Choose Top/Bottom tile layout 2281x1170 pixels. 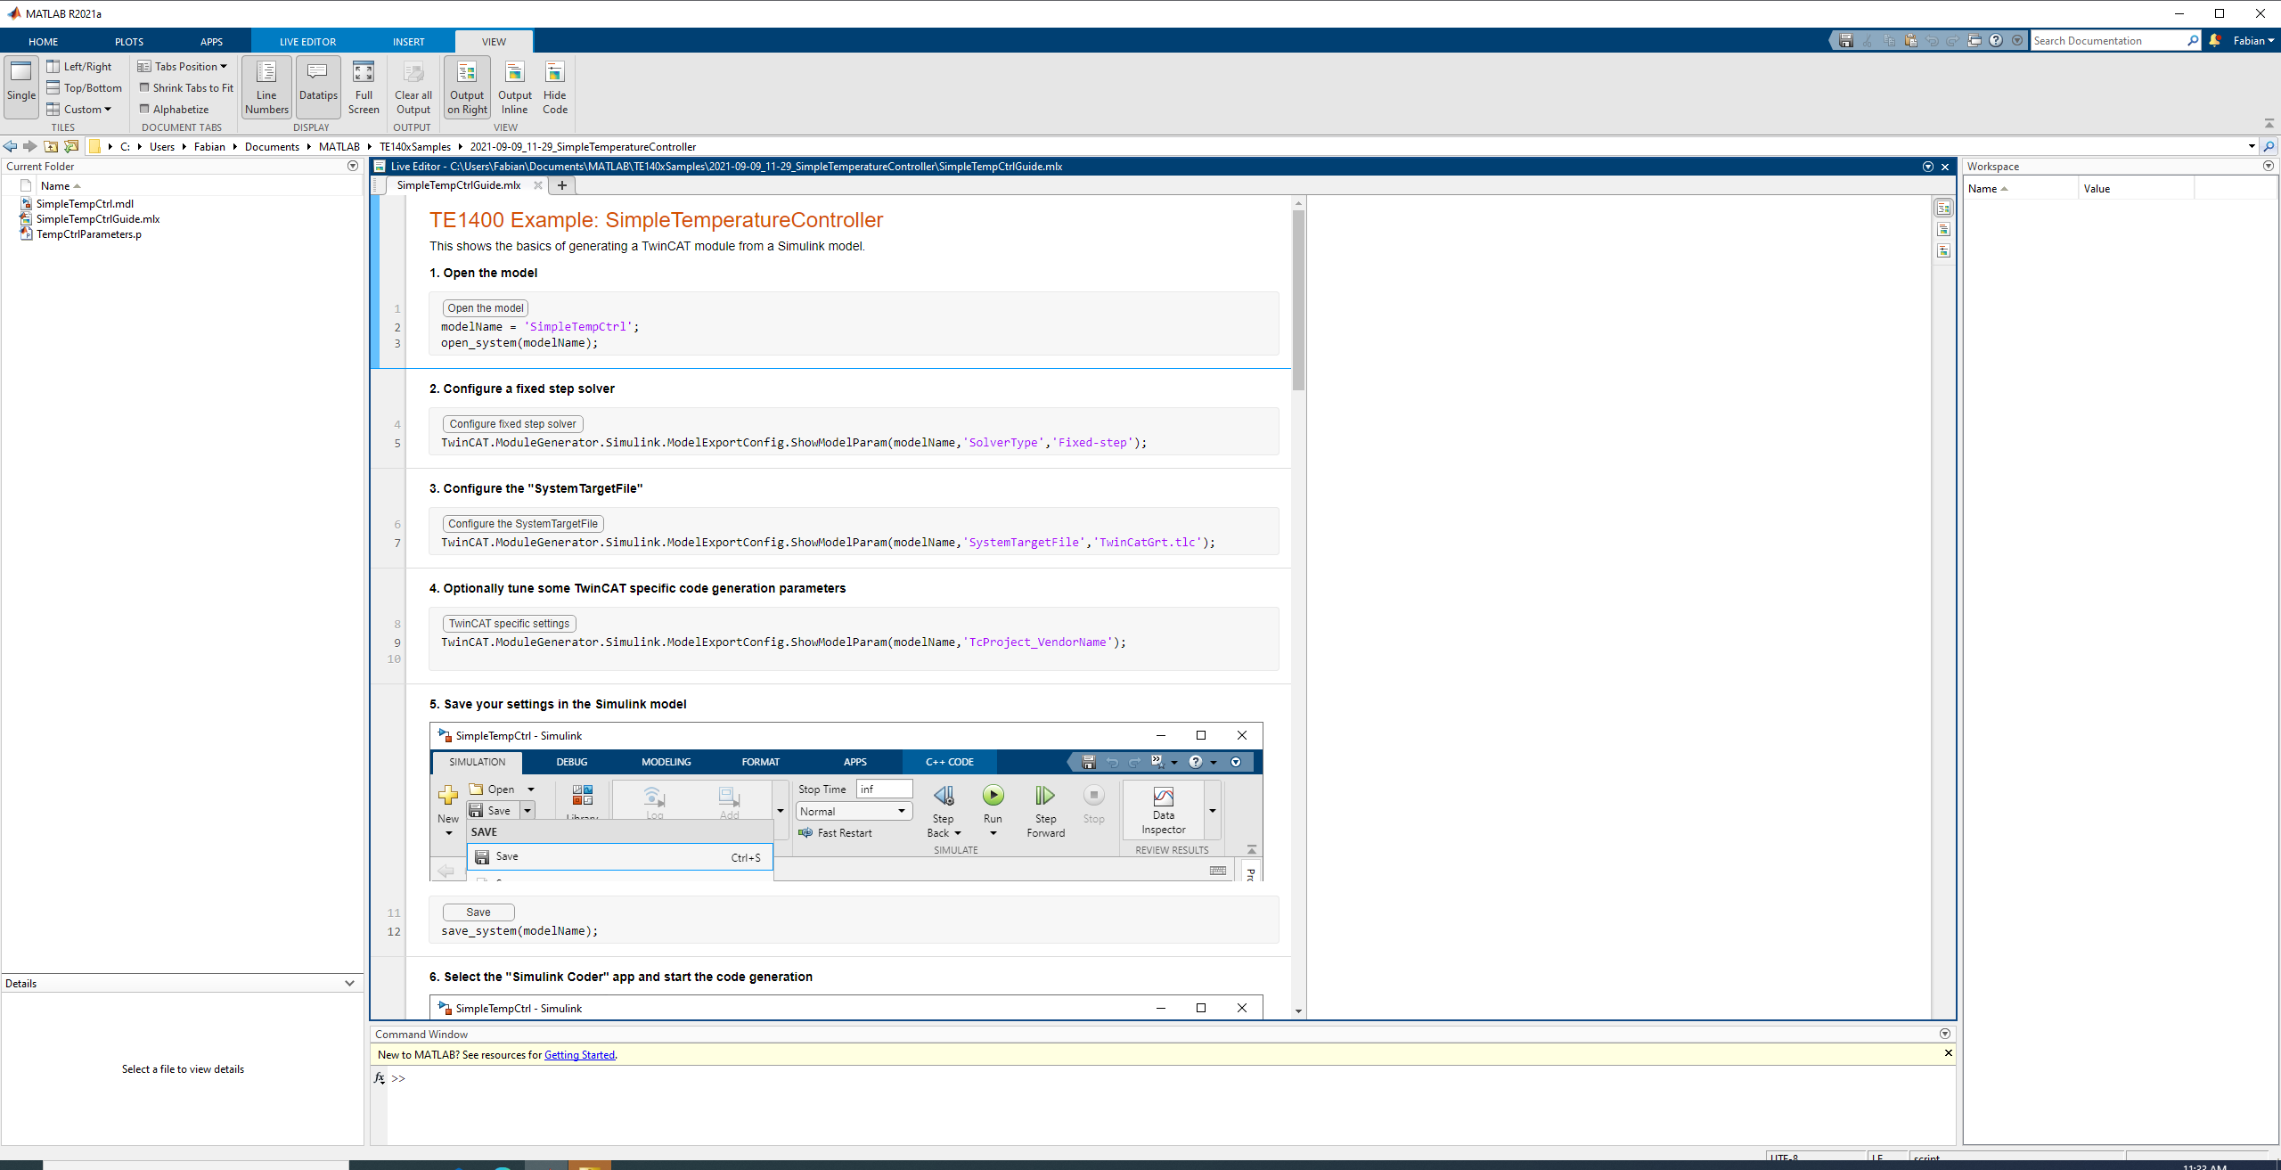pos(85,88)
